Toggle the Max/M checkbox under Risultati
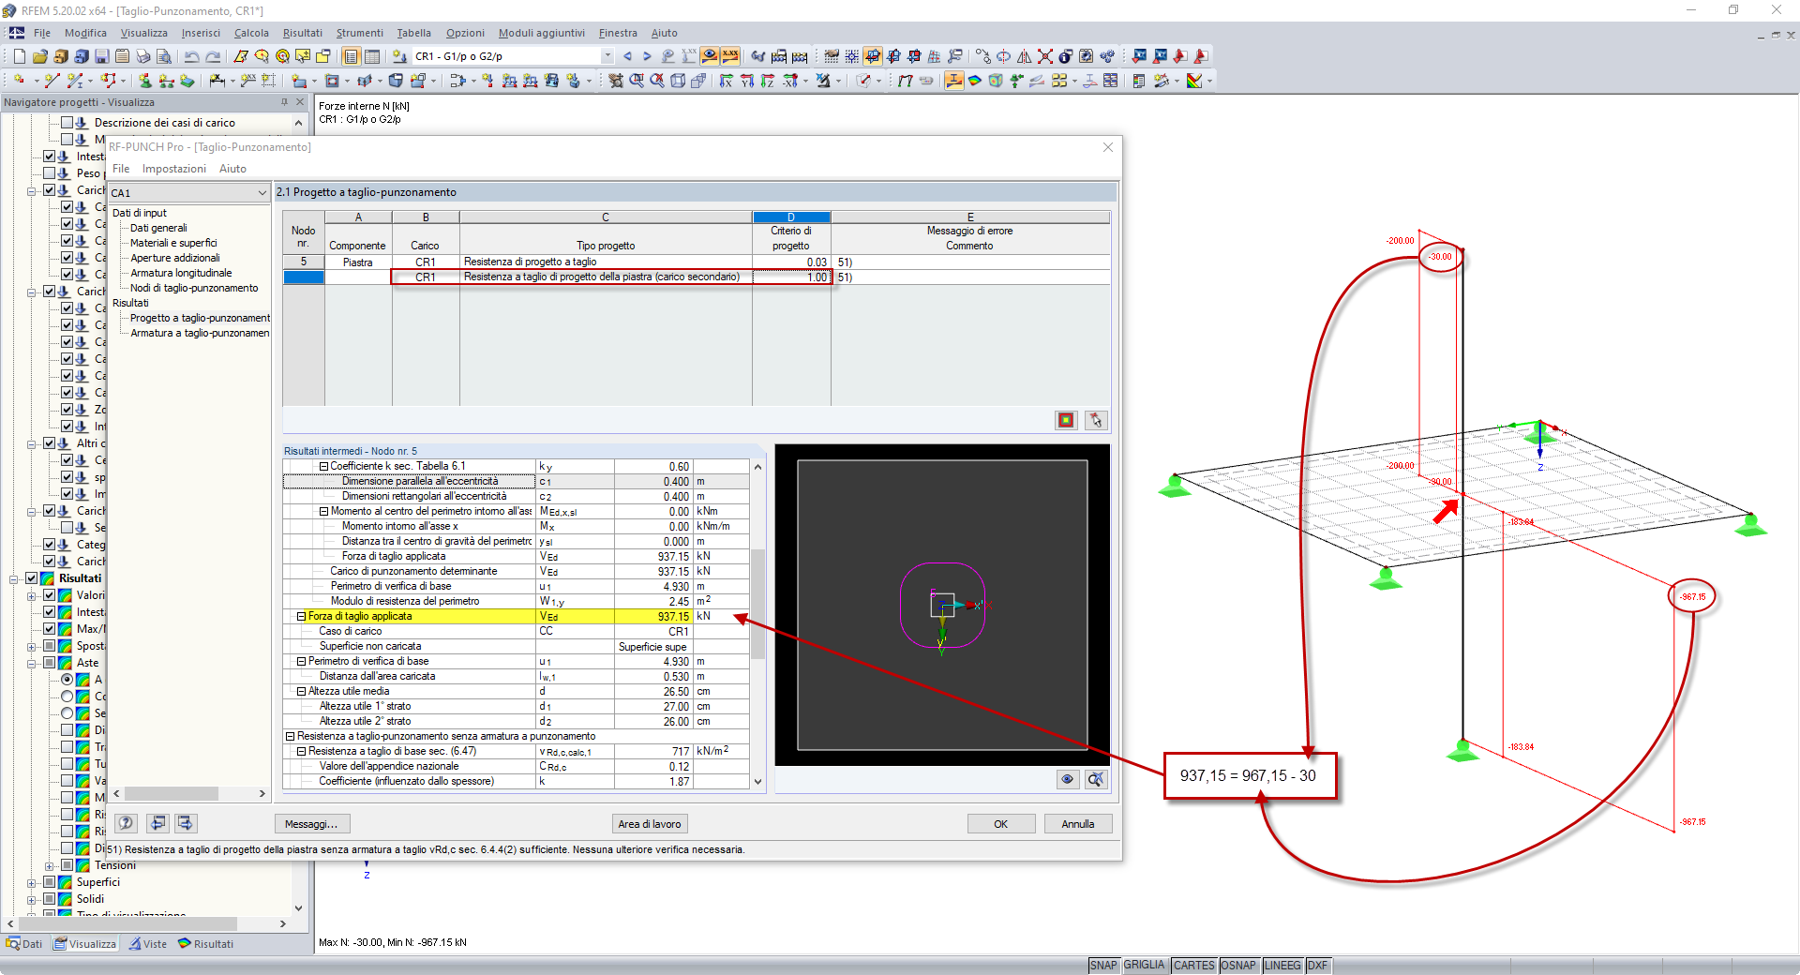This screenshot has height=975, width=1800. click(49, 629)
